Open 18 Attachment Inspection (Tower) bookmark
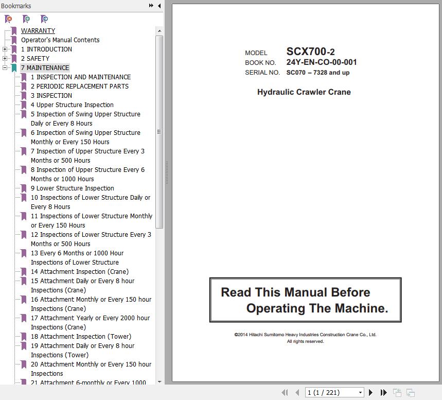This screenshot has height=400, width=442. [81, 337]
